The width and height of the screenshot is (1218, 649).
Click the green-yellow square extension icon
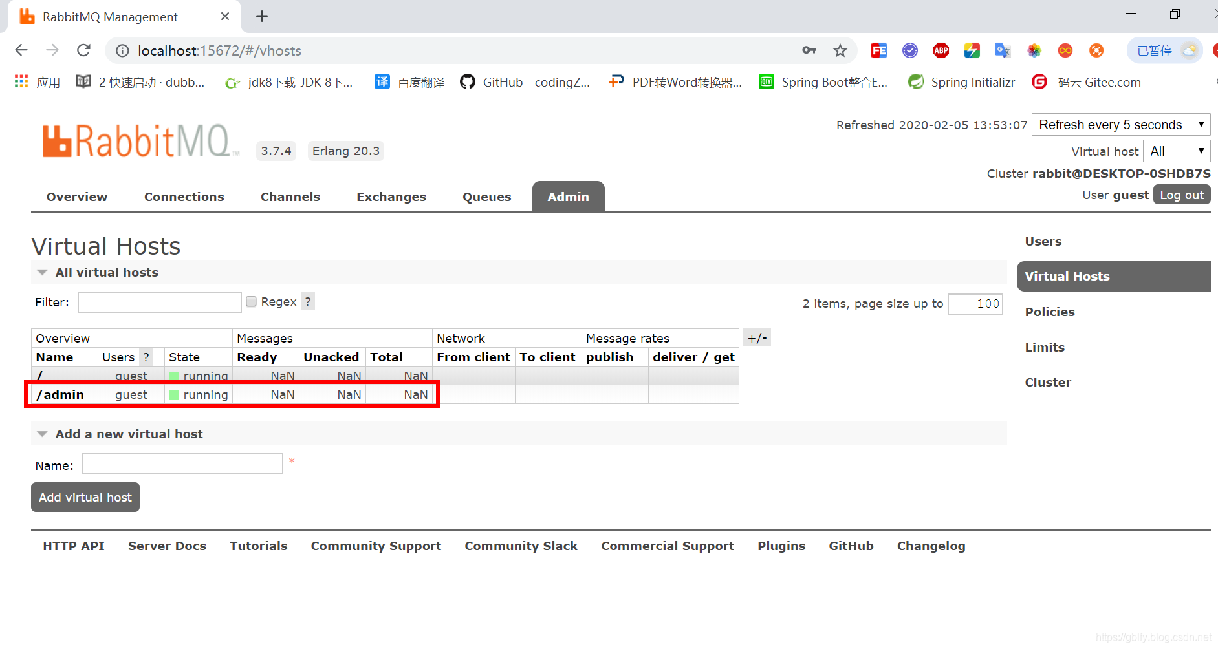[x=972, y=50]
